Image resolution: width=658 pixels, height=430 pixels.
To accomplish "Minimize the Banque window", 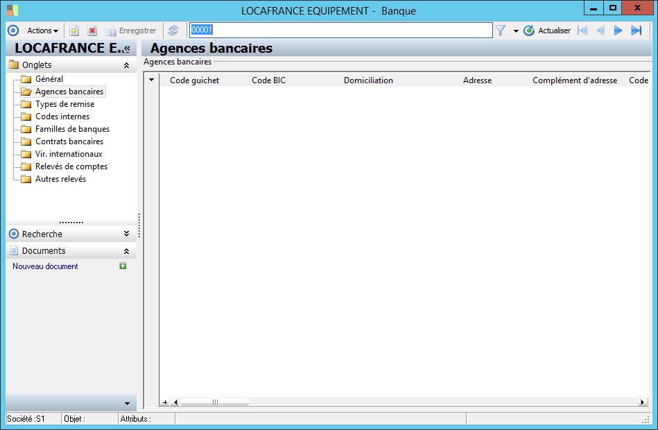I will 594,8.
